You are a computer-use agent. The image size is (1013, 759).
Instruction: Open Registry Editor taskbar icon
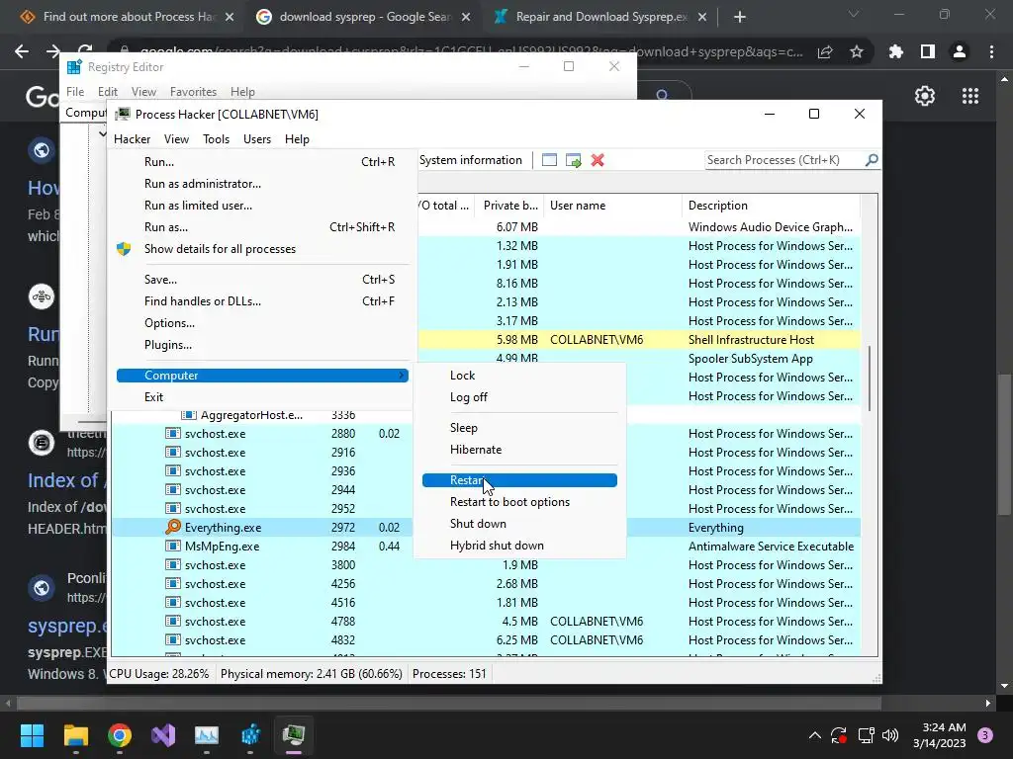point(250,735)
